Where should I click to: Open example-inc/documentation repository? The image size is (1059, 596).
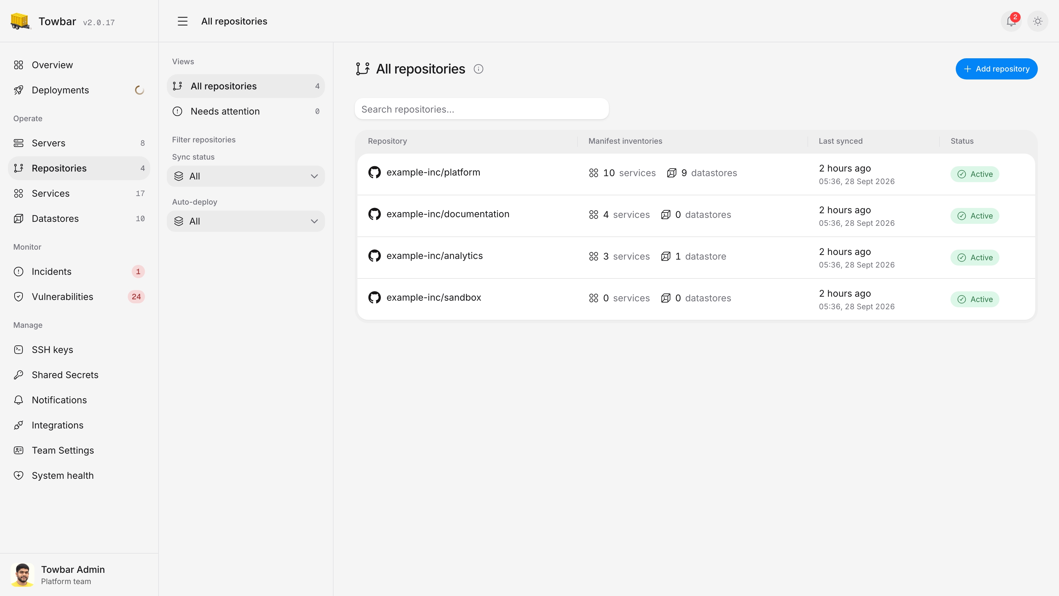(448, 214)
